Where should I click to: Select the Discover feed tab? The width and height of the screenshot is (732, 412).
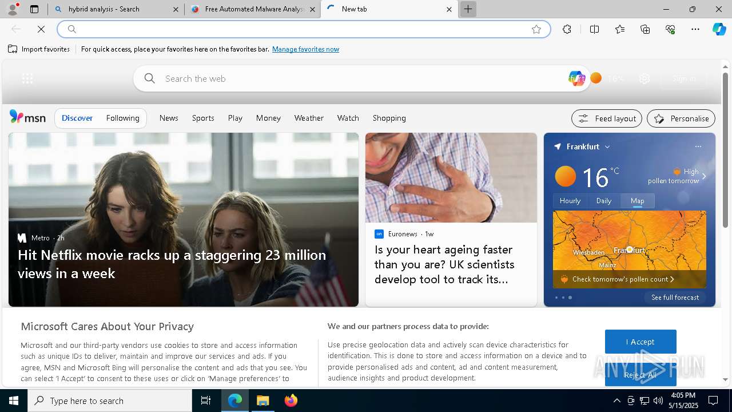click(77, 118)
